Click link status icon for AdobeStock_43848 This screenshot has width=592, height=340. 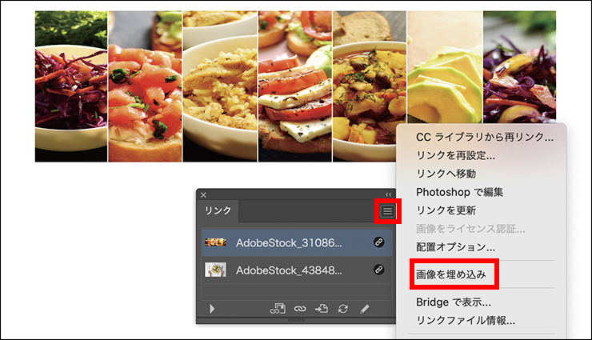click(x=378, y=270)
